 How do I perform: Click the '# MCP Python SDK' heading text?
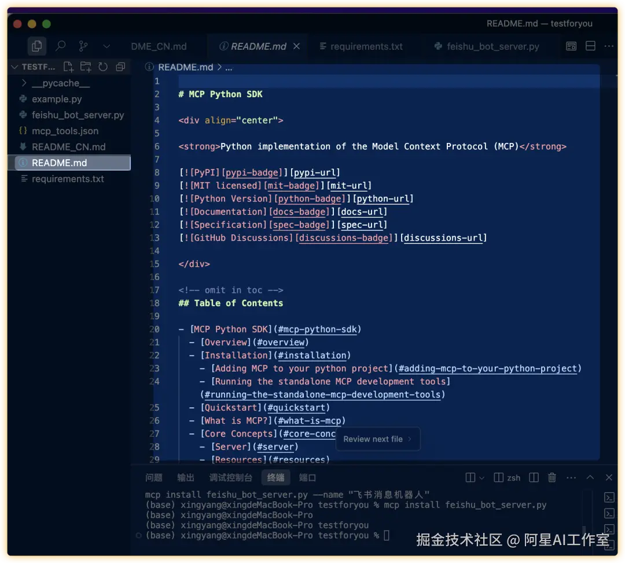[x=220, y=94]
